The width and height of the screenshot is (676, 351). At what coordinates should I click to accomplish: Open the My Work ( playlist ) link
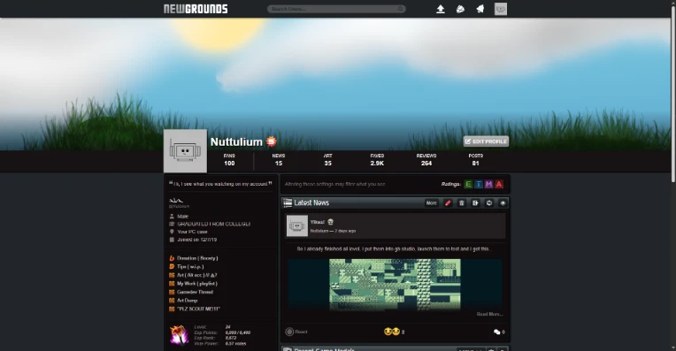197,284
